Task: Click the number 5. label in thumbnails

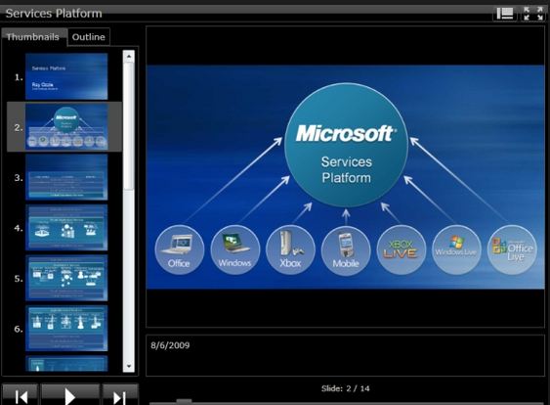Action: (x=19, y=279)
